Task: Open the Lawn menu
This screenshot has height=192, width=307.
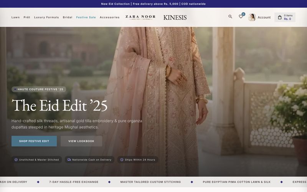Action: tap(15, 17)
